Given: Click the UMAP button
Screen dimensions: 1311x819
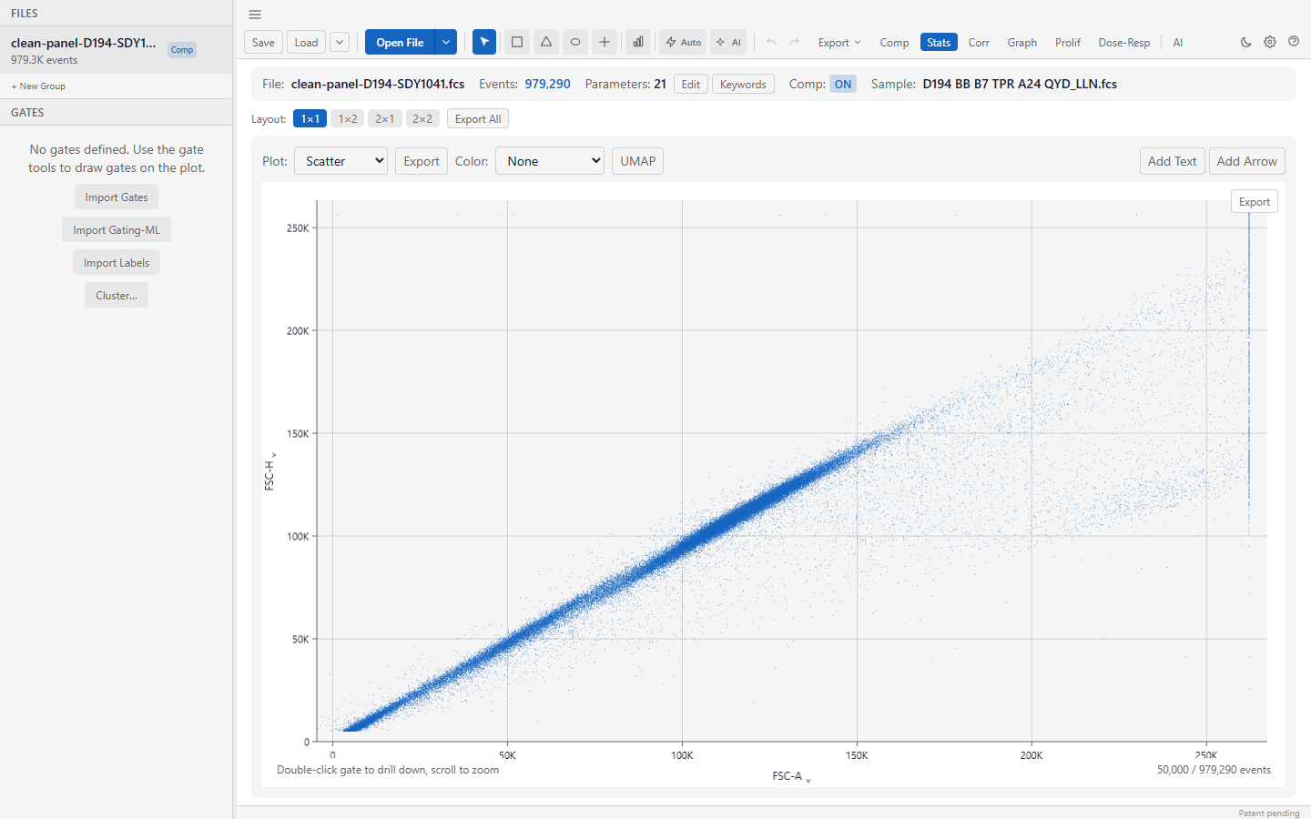Looking at the screenshot, I should [638, 161].
